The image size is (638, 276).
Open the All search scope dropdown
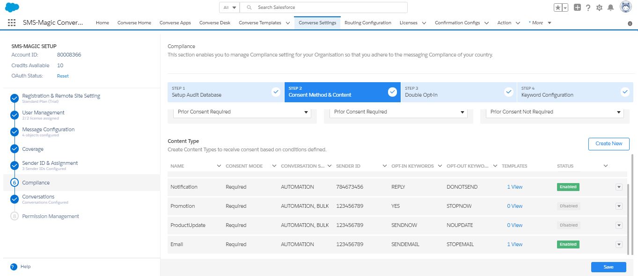click(x=229, y=7)
